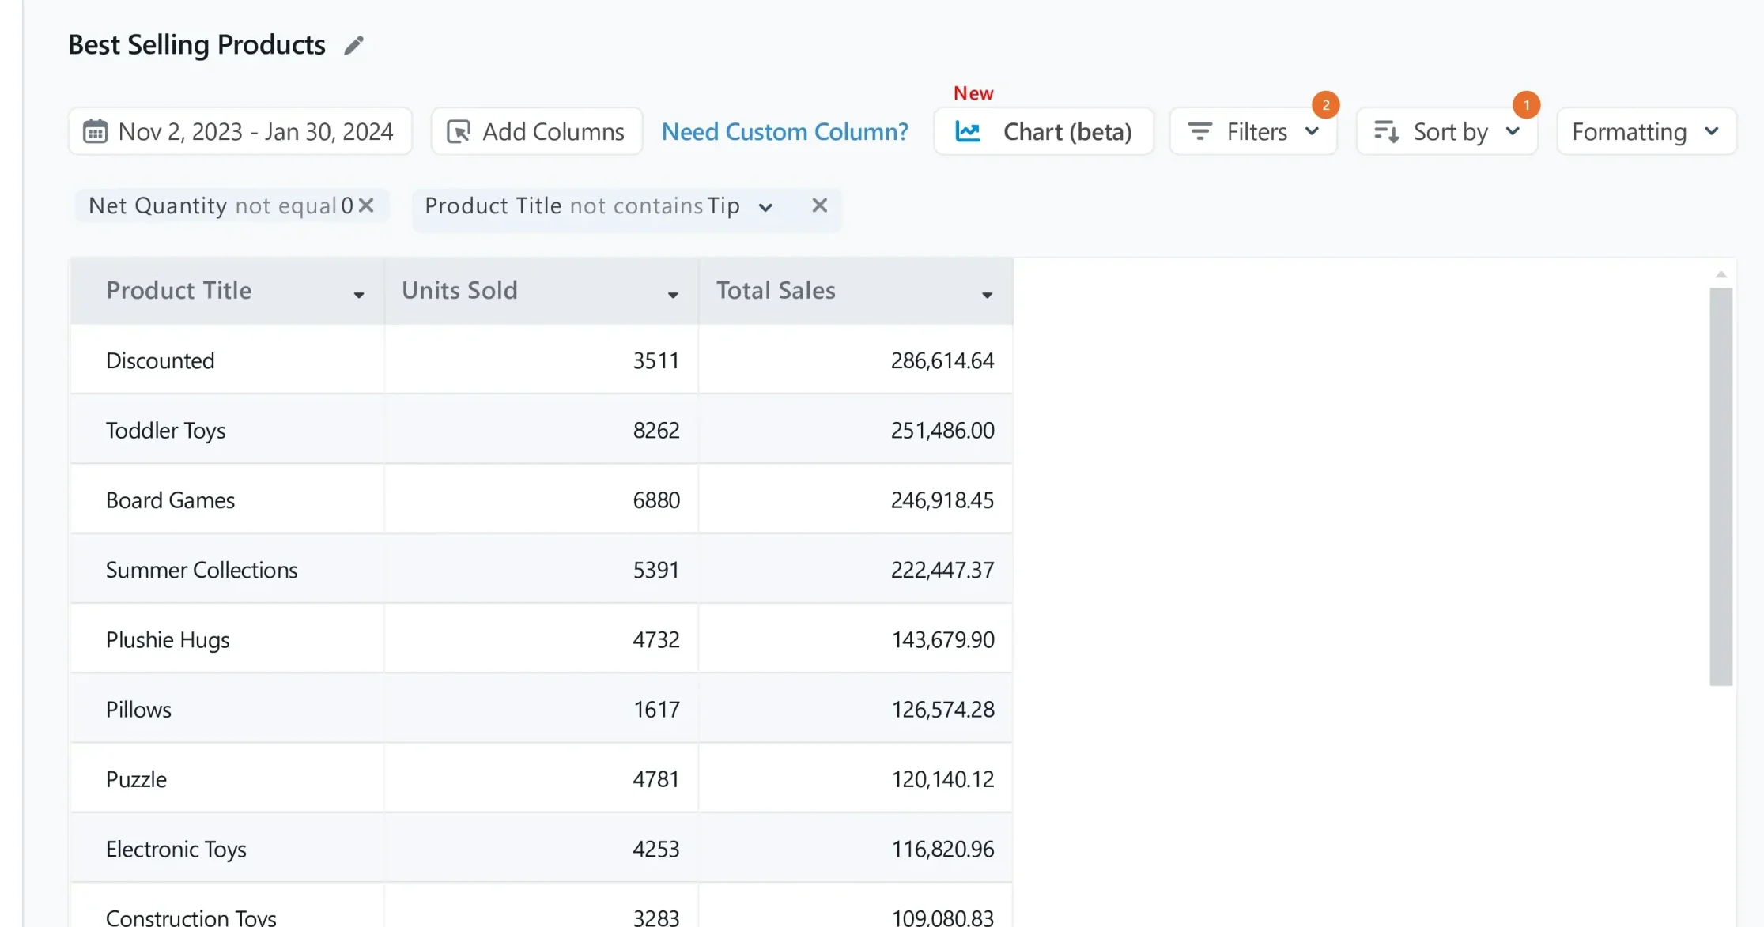The width and height of the screenshot is (1764, 927).
Task: Remove the Net Quantity filter chip
Action: coord(366,205)
